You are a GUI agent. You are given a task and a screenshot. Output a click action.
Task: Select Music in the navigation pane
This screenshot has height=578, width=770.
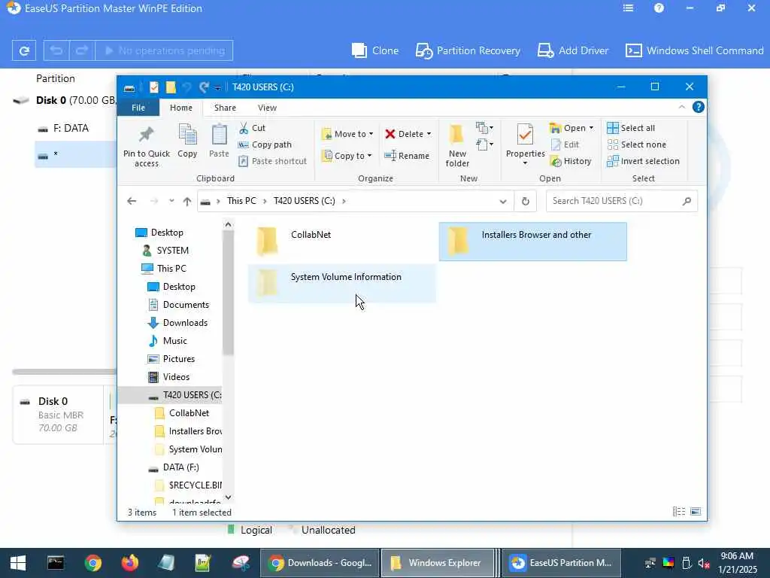tap(174, 341)
